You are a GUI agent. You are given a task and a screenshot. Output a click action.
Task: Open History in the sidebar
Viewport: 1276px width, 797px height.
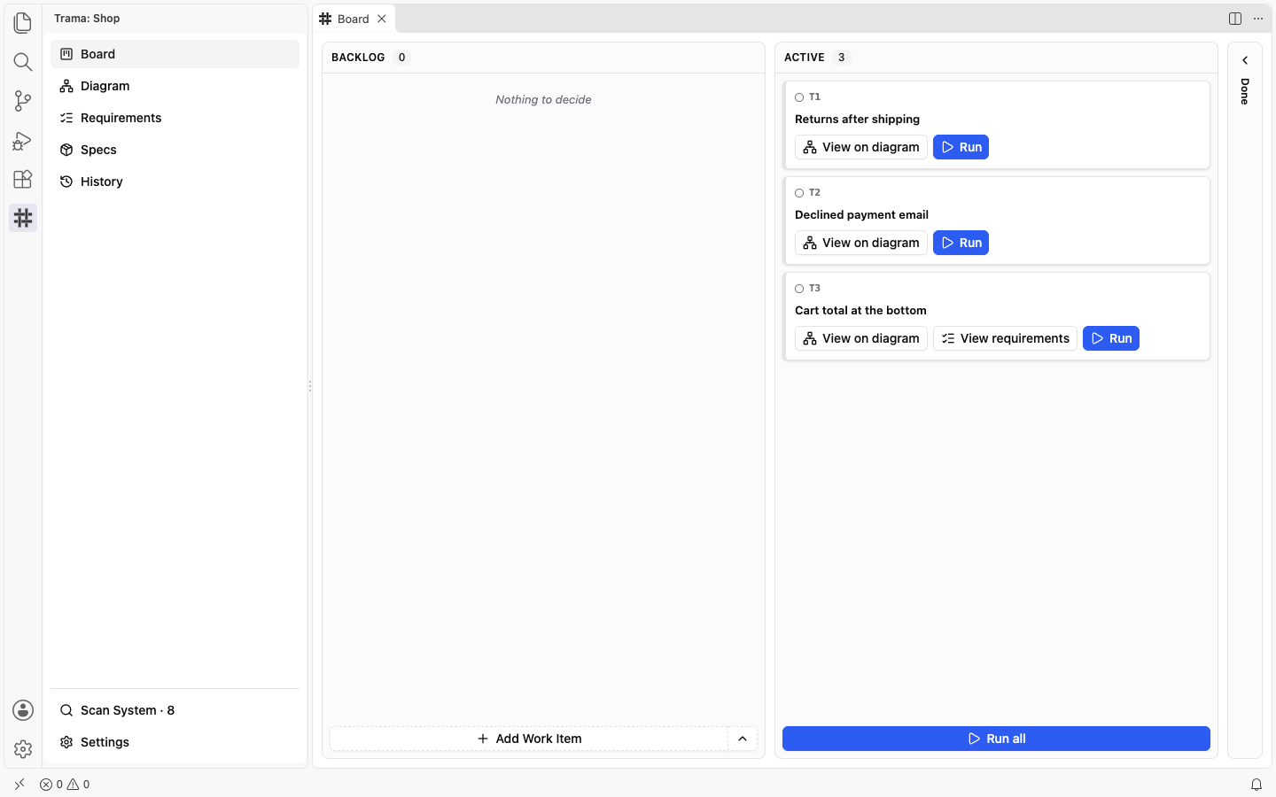point(175,182)
